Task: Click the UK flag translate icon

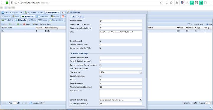Action: [x=183, y=3]
